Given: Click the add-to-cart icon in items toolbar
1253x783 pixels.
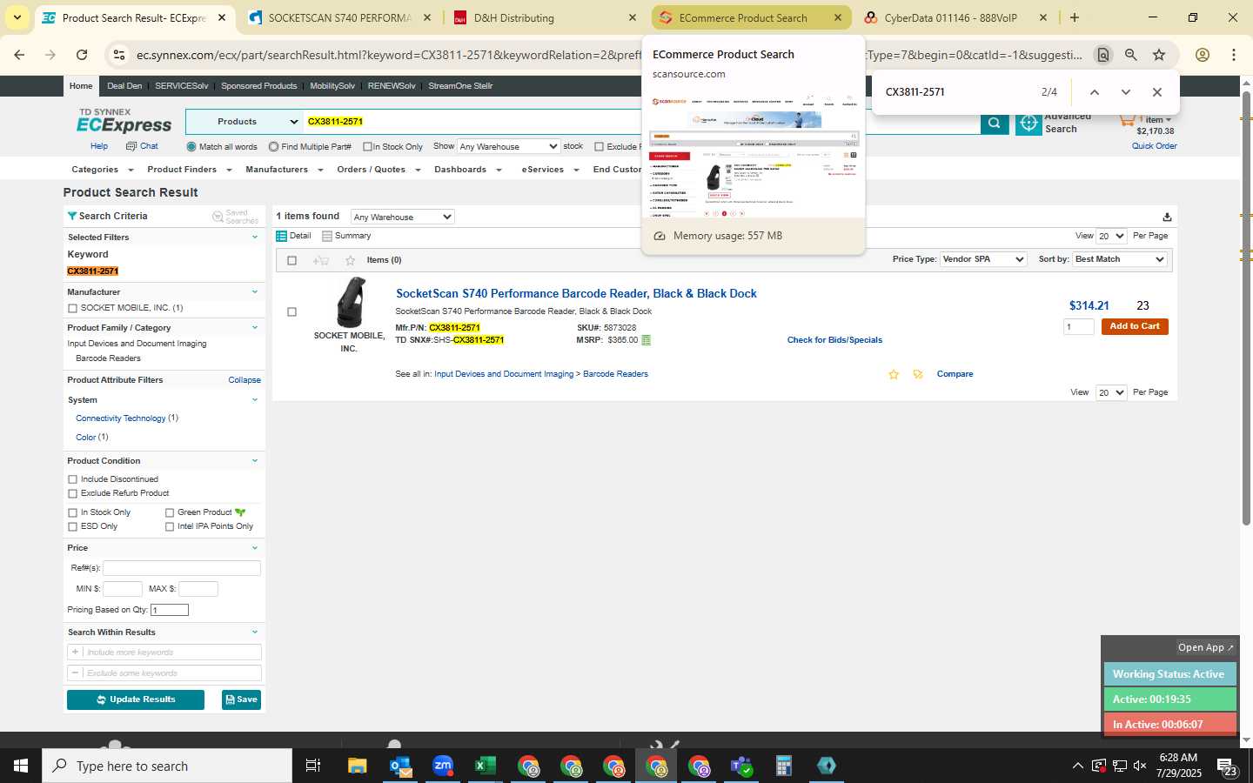Looking at the screenshot, I should [320, 260].
